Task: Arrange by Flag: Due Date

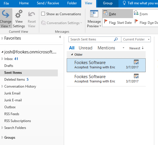Action: pyautogui.click(x=146, y=22)
